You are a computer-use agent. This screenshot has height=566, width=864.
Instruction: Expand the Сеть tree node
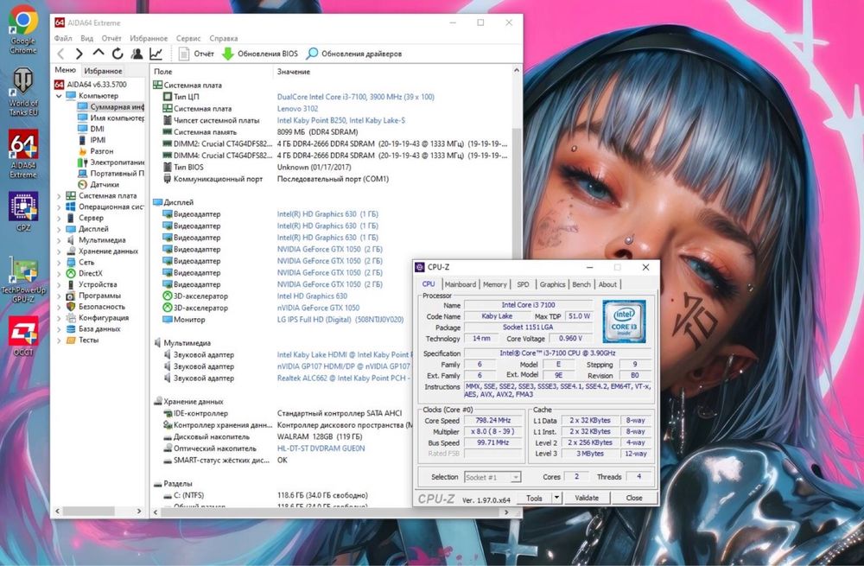[x=59, y=262]
